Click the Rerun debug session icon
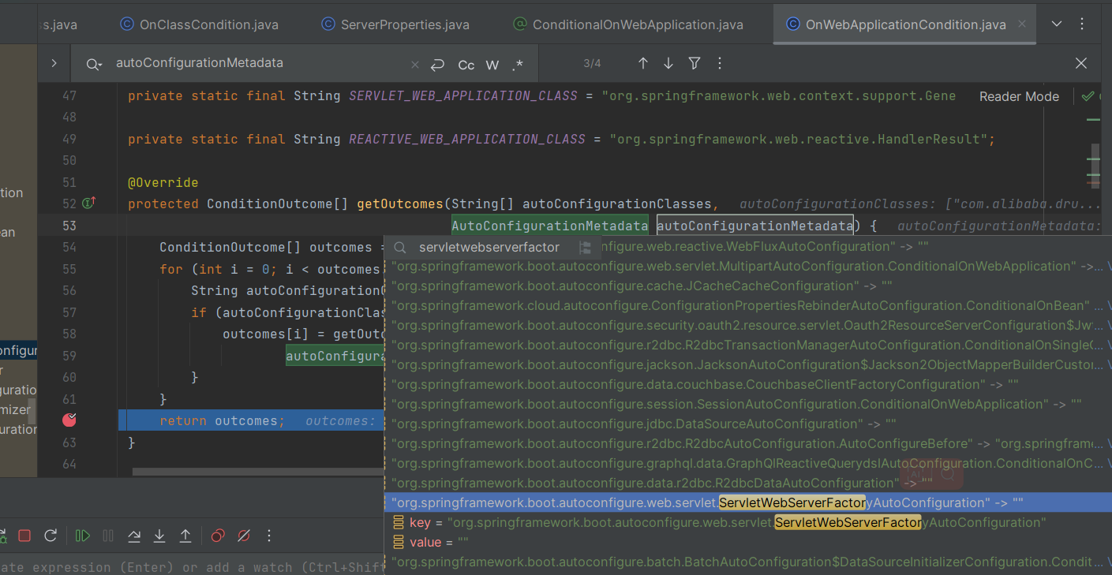Screen dimensions: 1112x575 click(x=51, y=536)
